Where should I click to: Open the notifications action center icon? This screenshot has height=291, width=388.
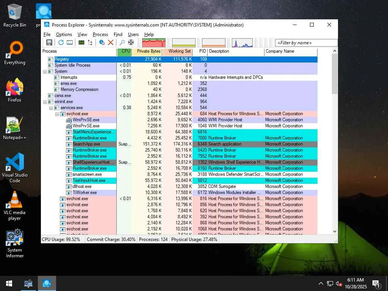[x=376, y=284]
